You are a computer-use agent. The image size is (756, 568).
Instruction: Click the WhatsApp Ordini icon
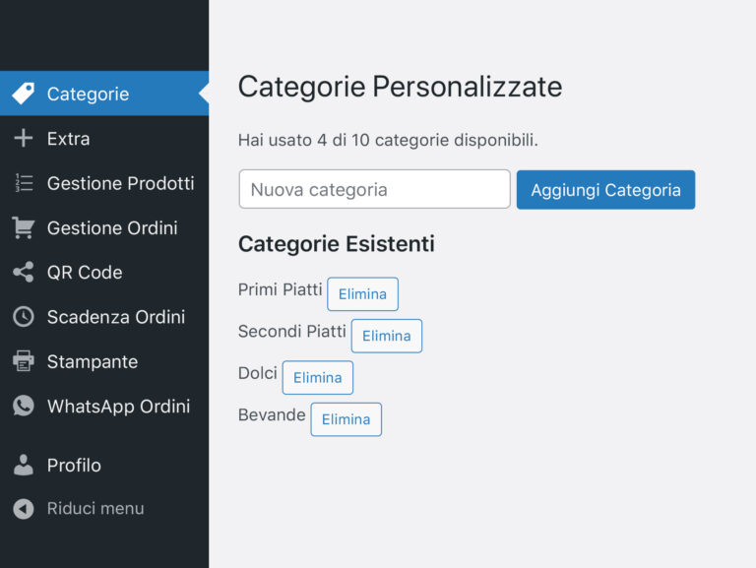pos(24,406)
